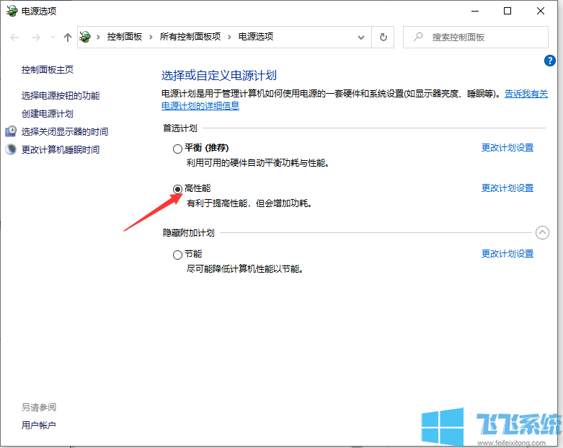Go up one level with the Up arrow
The width and height of the screenshot is (563, 448).
click(x=68, y=37)
